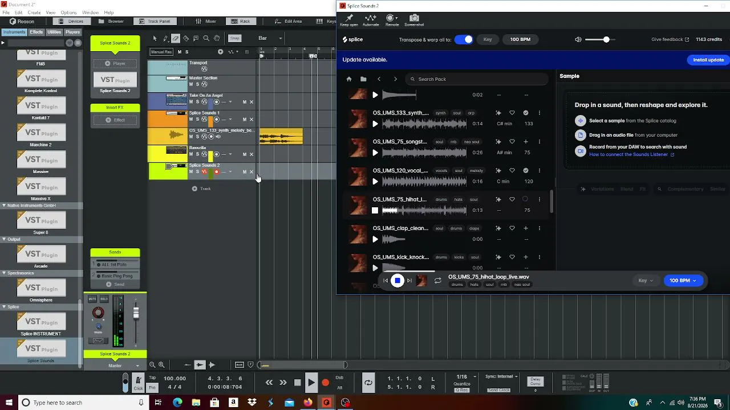Switch to the Effects tab
730x410 pixels.
coord(36,32)
